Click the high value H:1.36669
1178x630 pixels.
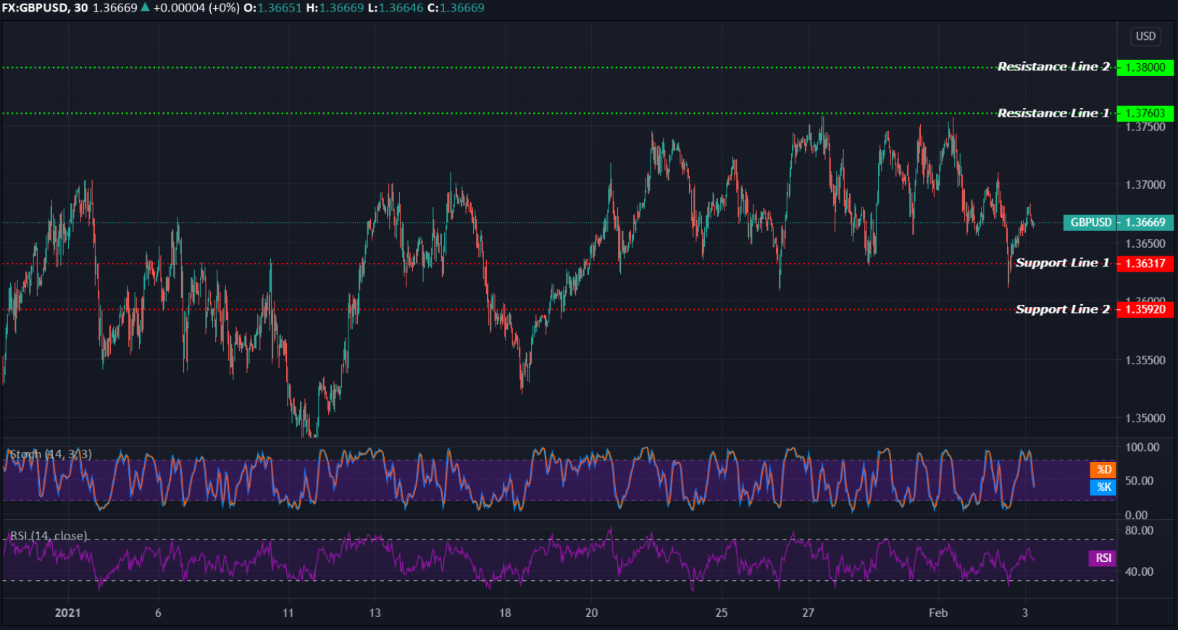pos(335,8)
